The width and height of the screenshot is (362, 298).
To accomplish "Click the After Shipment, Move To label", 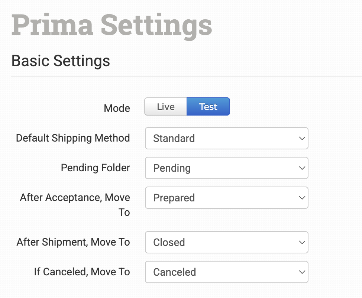I will click(73, 242).
